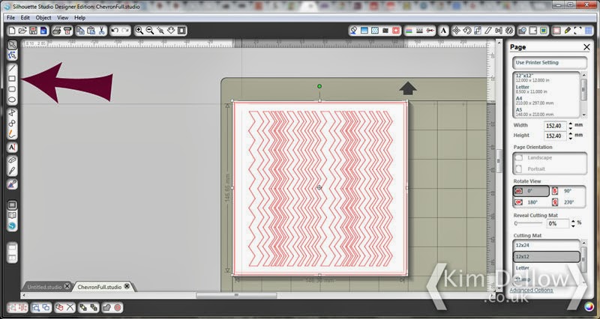Zoom out with the magnifier minus icon
Image resolution: width=600 pixels, height=319 pixels.
point(150,31)
